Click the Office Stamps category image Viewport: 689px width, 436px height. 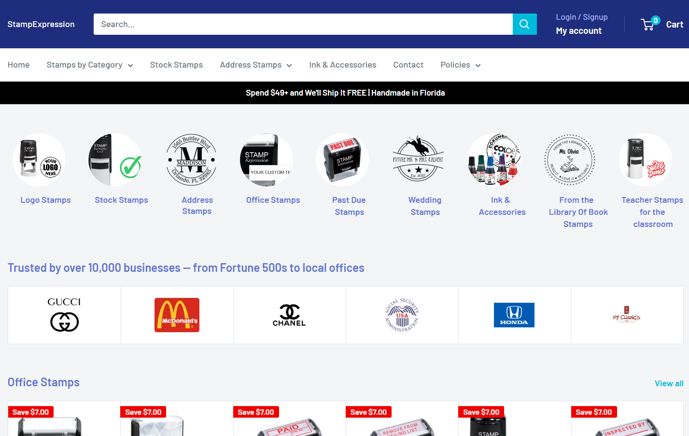point(267,160)
